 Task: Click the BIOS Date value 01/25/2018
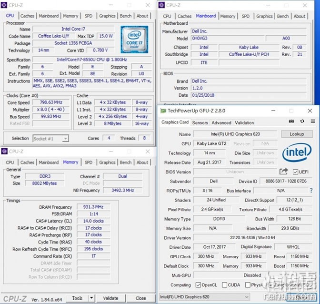click(x=249, y=95)
